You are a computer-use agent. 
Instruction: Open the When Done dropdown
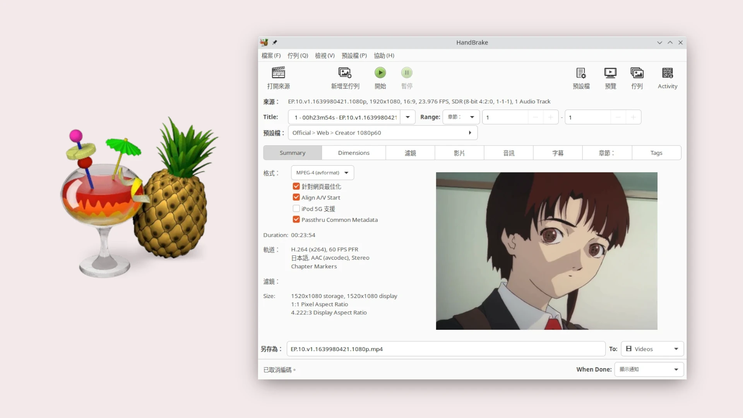pyautogui.click(x=649, y=369)
